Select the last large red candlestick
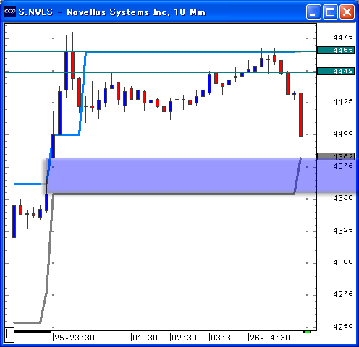Image resolution: width=359 pixels, height=347 pixels. [x=300, y=114]
